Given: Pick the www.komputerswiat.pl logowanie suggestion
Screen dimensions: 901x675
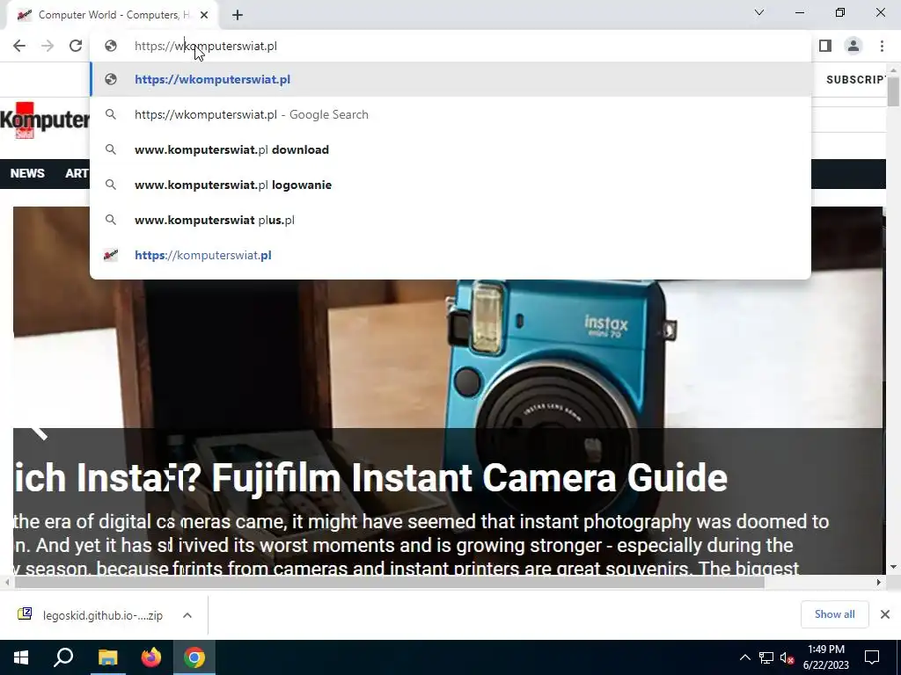Looking at the screenshot, I should pyautogui.click(x=450, y=185).
